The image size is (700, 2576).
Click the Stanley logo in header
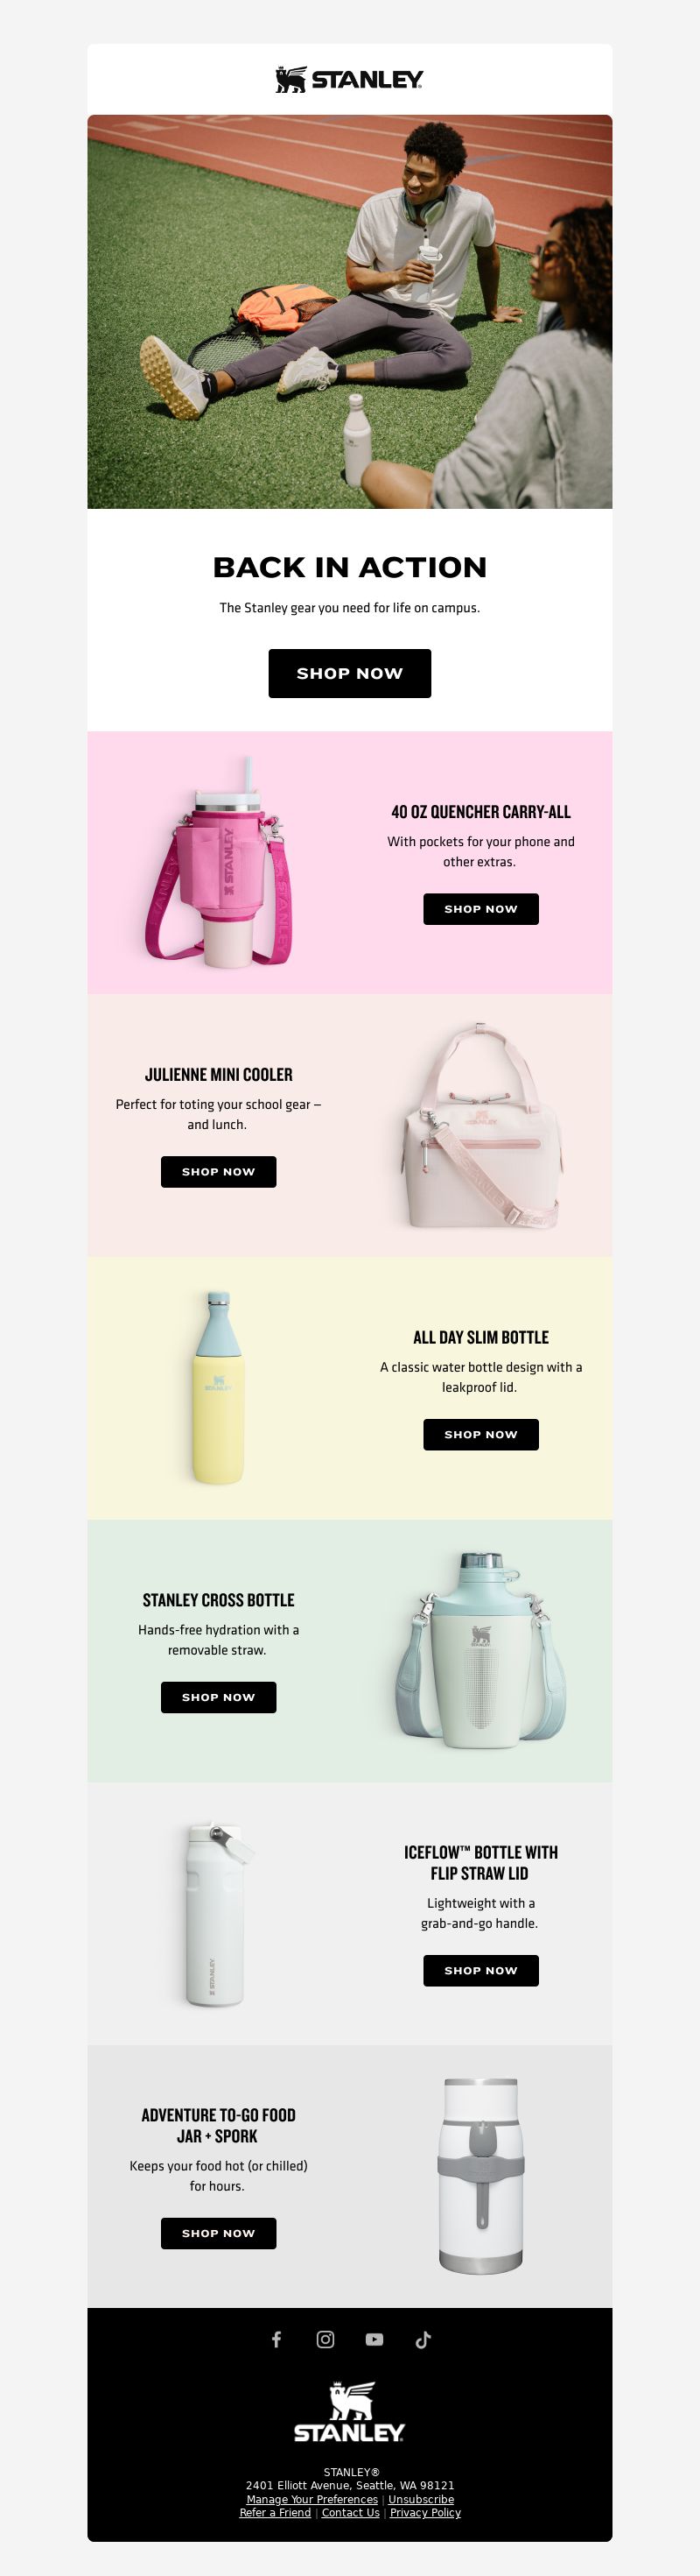click(349, 79)
